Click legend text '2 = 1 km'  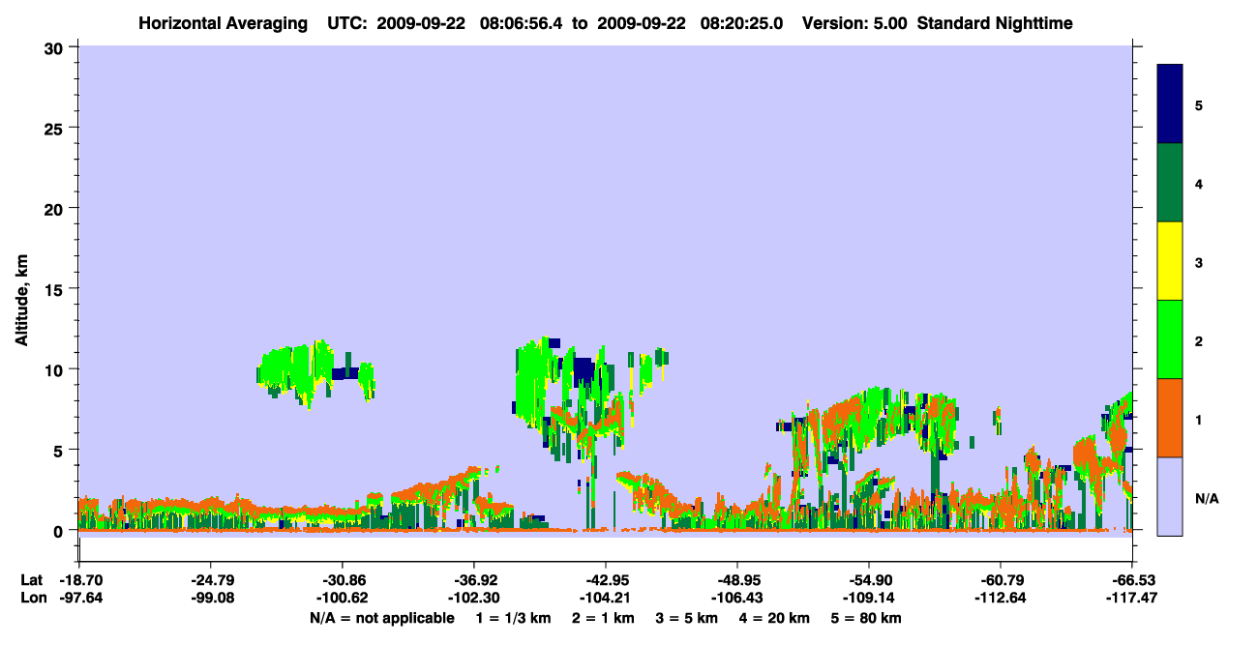click(605, 618)
